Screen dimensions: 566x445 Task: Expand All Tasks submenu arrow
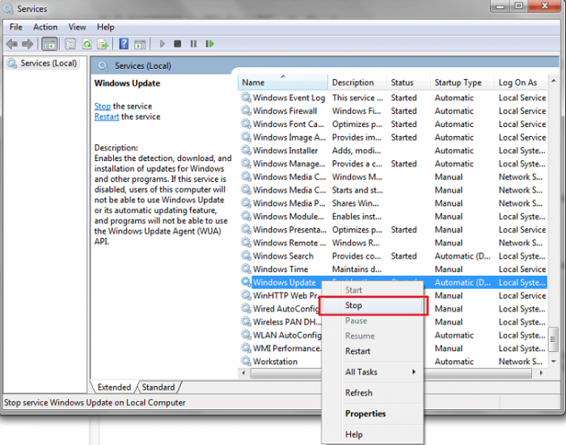[414, 371]
